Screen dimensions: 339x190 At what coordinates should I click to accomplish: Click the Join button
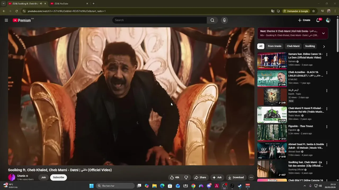click(x=44, y=177)
